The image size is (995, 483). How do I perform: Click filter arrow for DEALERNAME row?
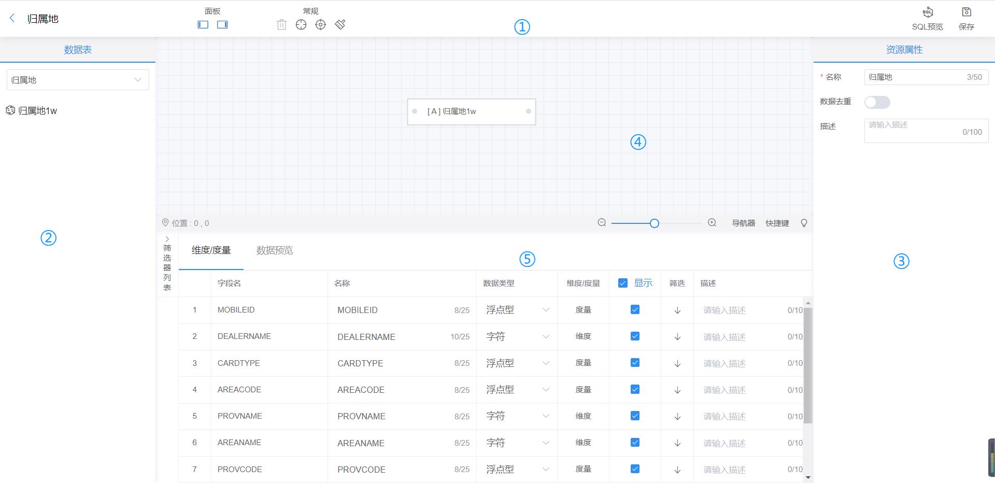pyautogui.click(x=677, y=337)
